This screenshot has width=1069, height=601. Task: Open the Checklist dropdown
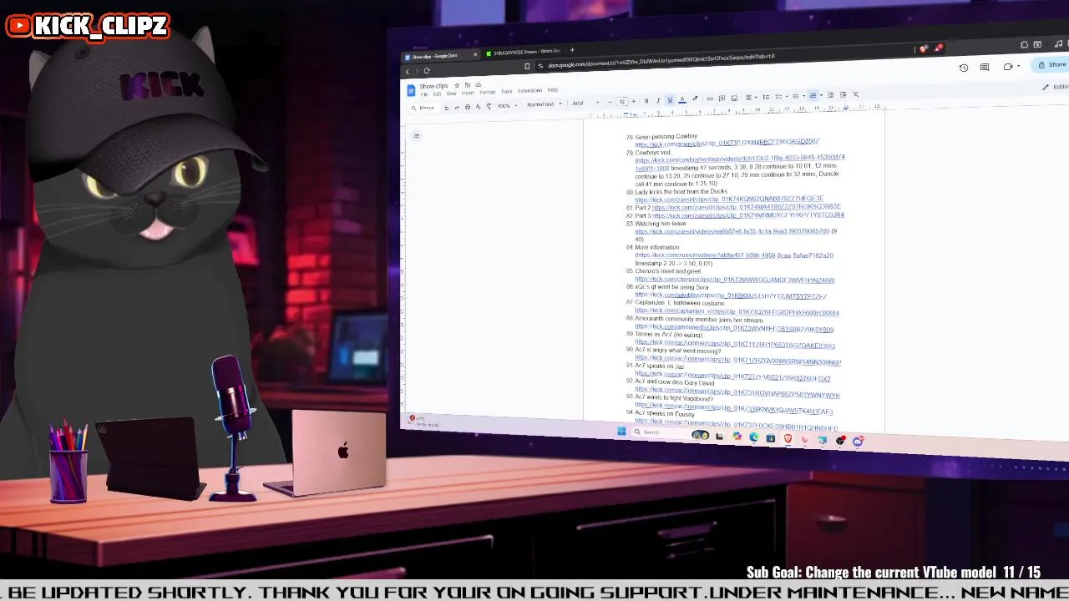coord(783,97)
